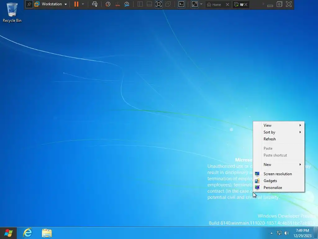Screen dimensions: 318x239
Task: Select the W virtual machine tab
Action: 239,4
